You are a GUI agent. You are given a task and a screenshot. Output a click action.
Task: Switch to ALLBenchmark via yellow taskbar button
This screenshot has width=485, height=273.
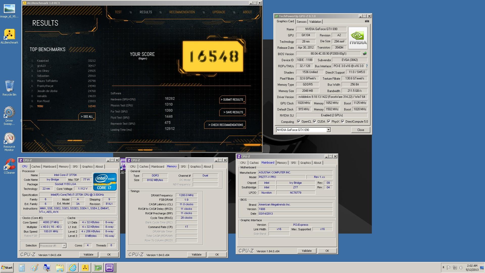pyautogui.click(x=85, y=268)
